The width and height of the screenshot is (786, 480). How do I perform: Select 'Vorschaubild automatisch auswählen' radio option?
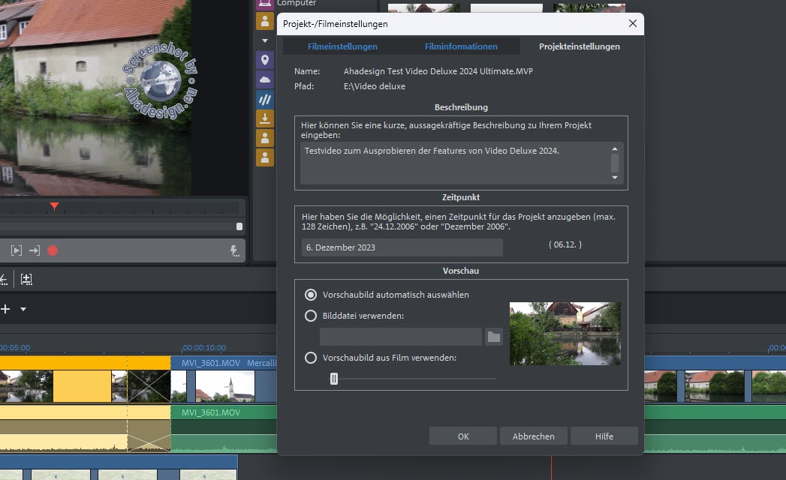(311, 295)
